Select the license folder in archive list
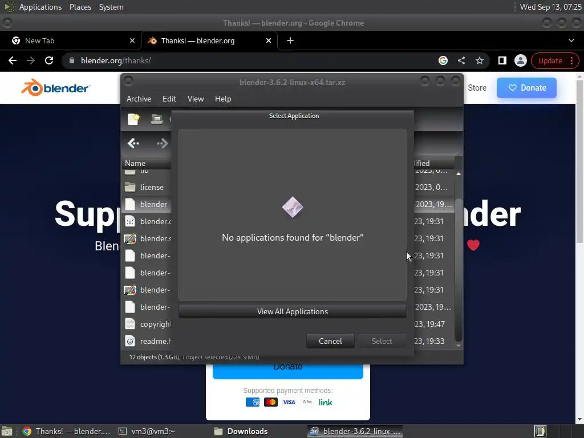 tap(152, 187)
